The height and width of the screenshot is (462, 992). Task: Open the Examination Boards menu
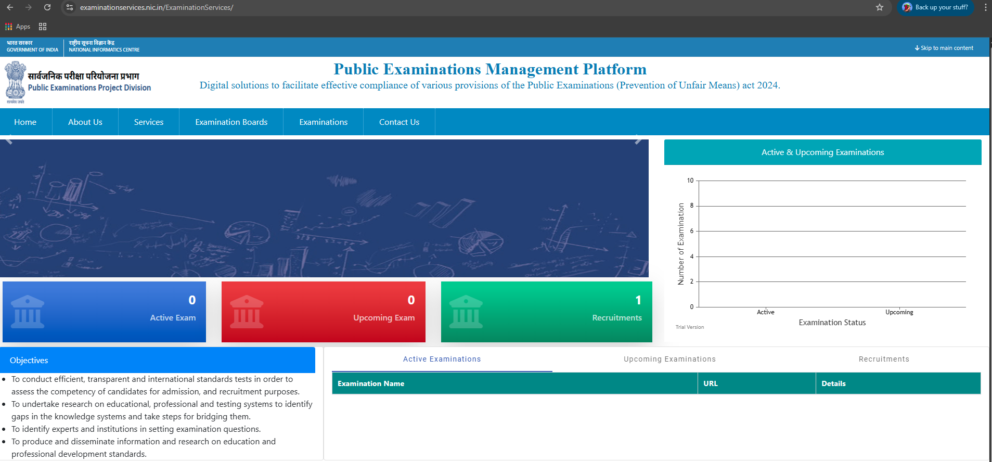click(x=231, y=122)
